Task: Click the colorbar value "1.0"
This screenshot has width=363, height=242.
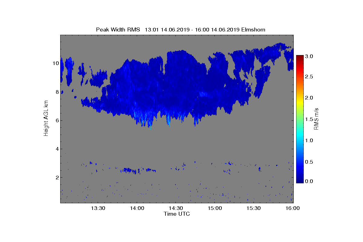Action: [309, 140]
